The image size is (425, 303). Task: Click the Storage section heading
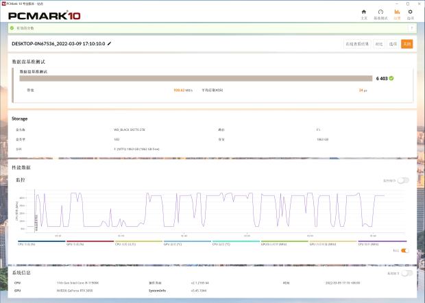click(19, 119)
